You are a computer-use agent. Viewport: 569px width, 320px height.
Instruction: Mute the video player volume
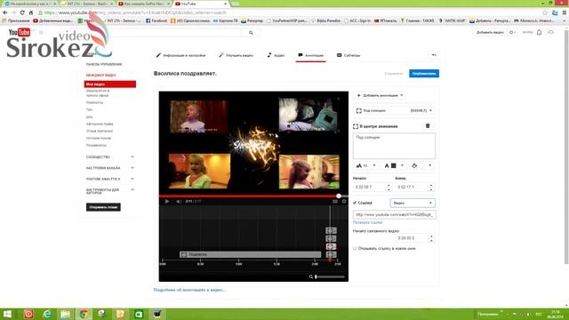[x=179, y=202]
